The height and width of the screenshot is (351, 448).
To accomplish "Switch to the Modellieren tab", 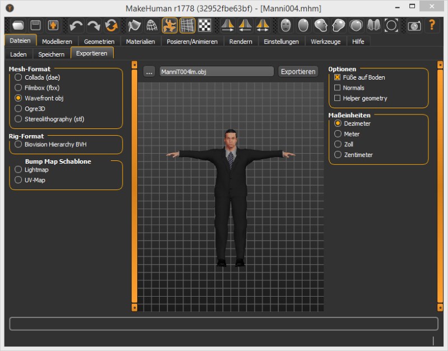I will click(x=57, y=41).
